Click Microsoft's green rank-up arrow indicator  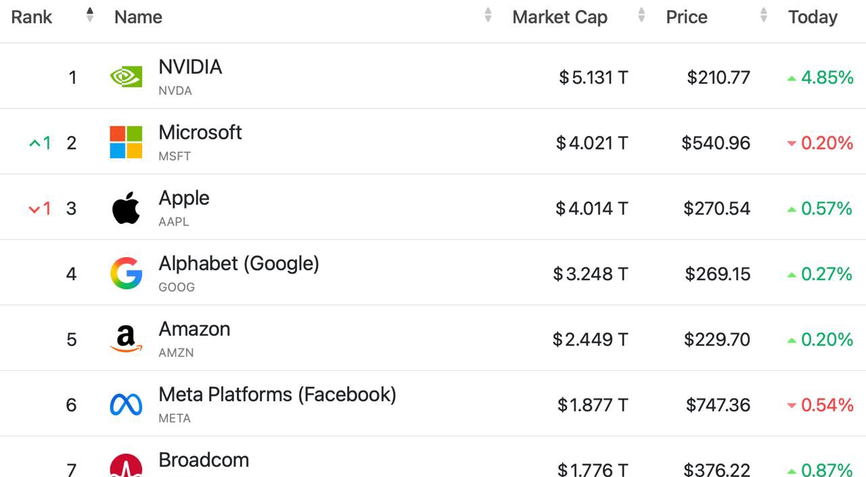[x=40, y=143]
